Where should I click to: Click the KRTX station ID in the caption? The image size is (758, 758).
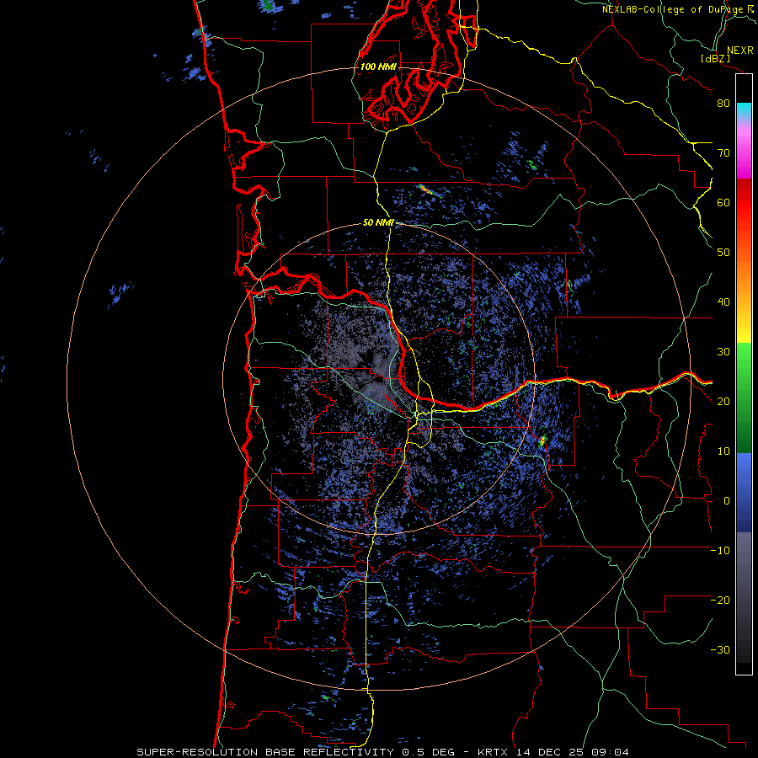tap(494, 752)
